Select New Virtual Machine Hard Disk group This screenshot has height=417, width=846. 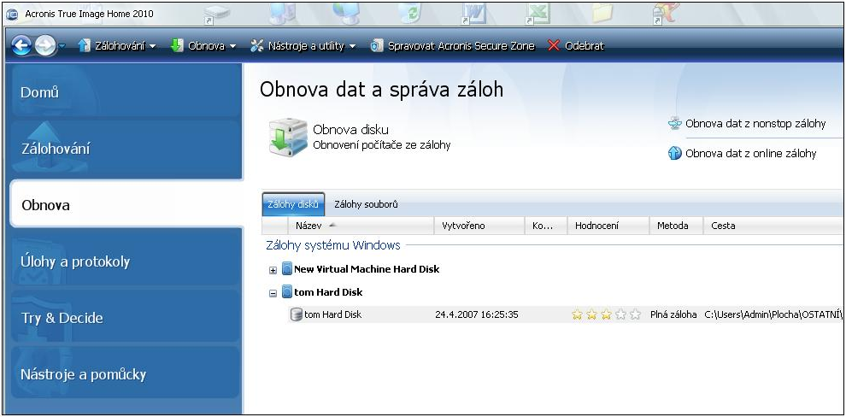coord(367,268)
